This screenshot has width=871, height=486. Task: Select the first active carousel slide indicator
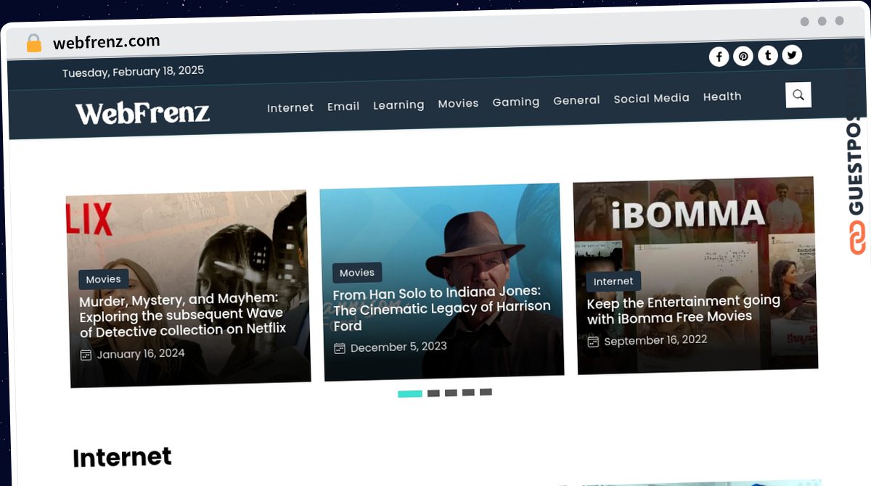coord(410,394)
